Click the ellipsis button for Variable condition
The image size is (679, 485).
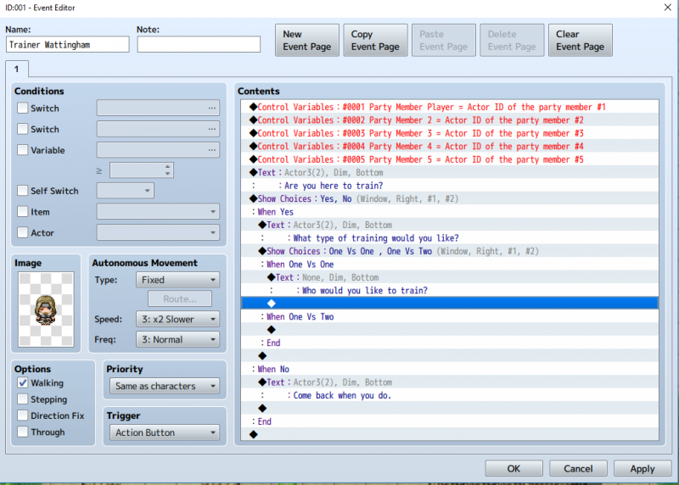211,150
